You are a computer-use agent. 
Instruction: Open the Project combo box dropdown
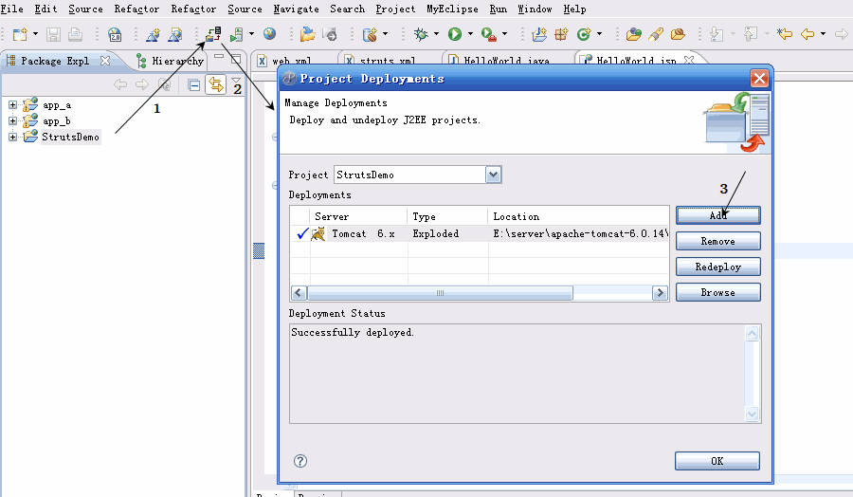(x=494, y=175)
